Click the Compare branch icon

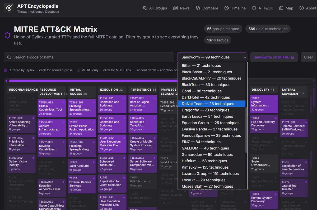[x=198, y=8]
